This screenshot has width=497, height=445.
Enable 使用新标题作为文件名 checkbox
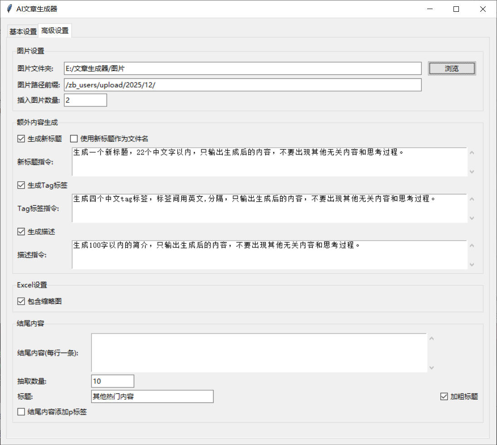[74, 139]
